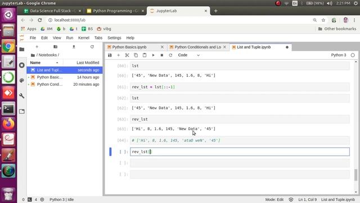The height and width of the screenshot is (203, 360).
Task: Interrupt the kernel with the stop icon
Action: [162, 55]
